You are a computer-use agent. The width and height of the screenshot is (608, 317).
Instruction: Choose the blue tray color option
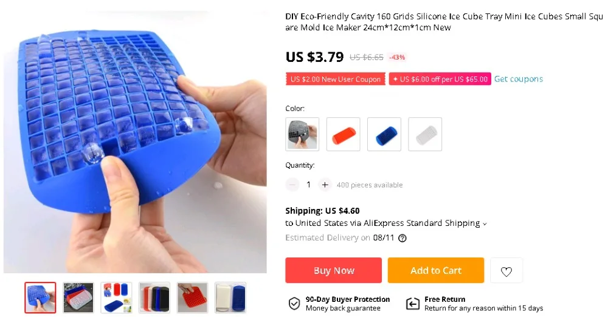tap(384, 134)
